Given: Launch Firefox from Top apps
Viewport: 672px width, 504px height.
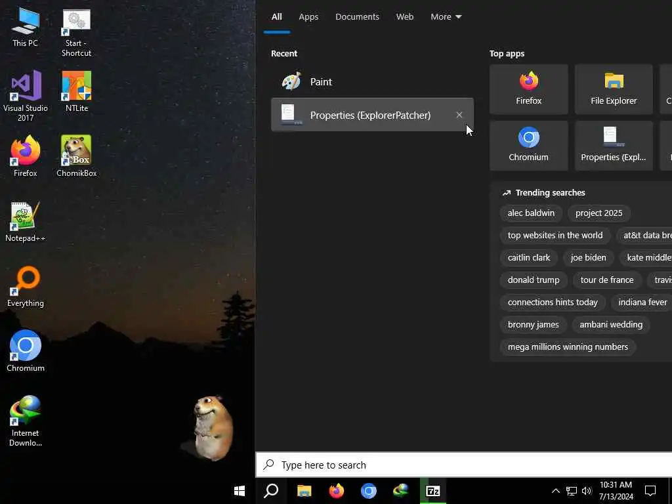Looking at the screenshot, I should point(528,89).
